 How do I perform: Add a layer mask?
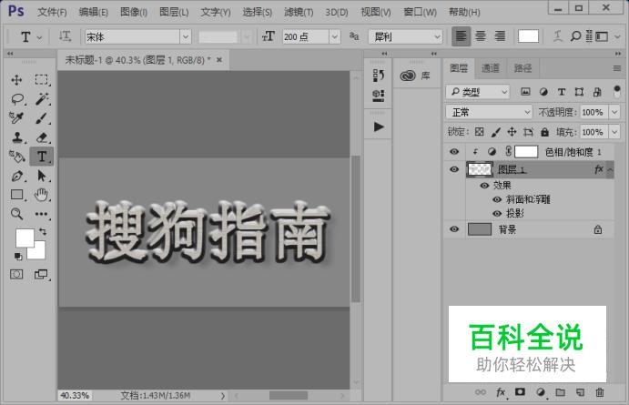tap(521, 392)
